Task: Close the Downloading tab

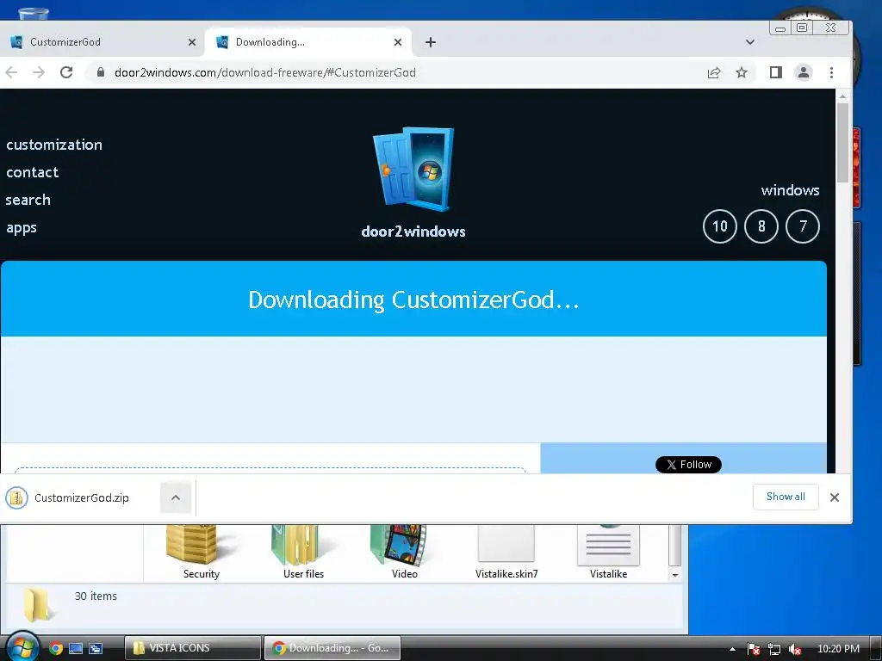Action: (398, 42)
